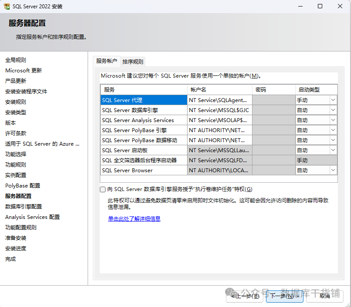Select SQL Server PolyBase 数据移动 service cell
This screenshot has height=307, width=351.
click(x=144, y=140)
